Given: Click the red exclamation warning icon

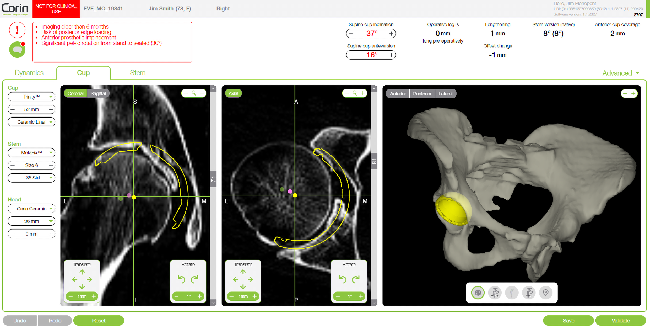Looking at the screenshot, I should 17,30.
